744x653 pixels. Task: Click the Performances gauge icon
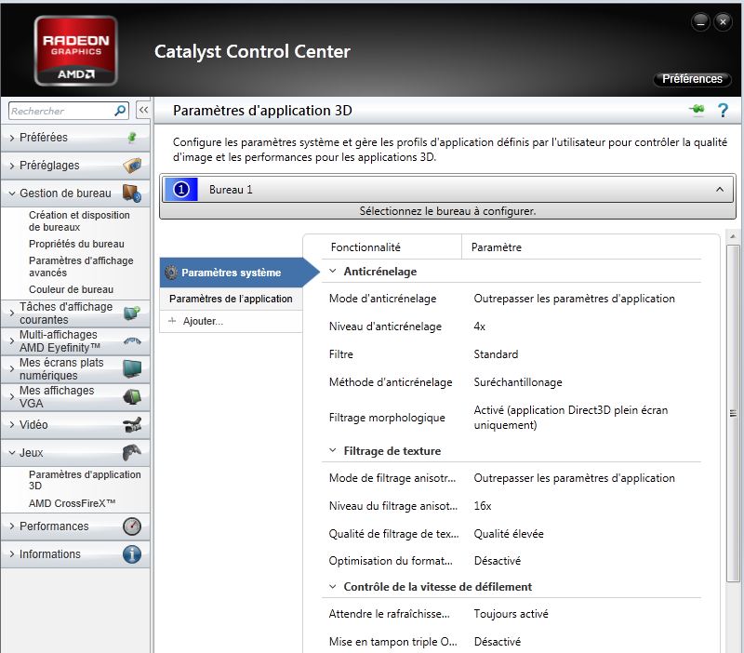pyautogui.click(x=132, y=526)
